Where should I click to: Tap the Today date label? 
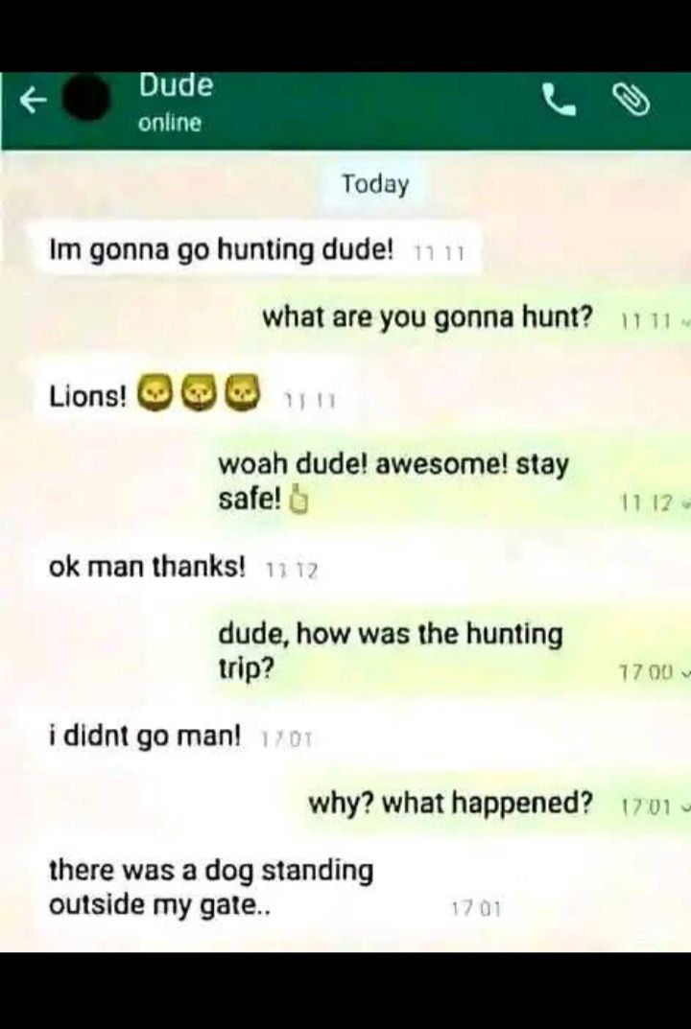click(x=375, y=184)
